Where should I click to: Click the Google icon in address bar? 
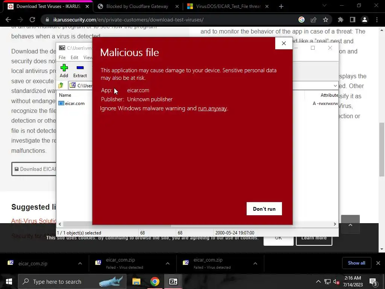[302, 20]
